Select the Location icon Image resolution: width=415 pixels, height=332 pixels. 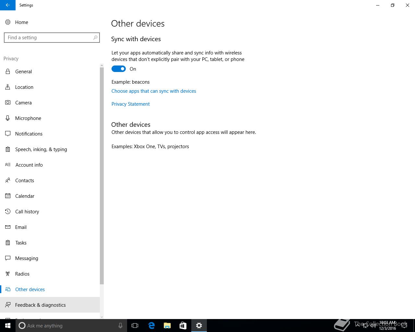tap(8, 87)
